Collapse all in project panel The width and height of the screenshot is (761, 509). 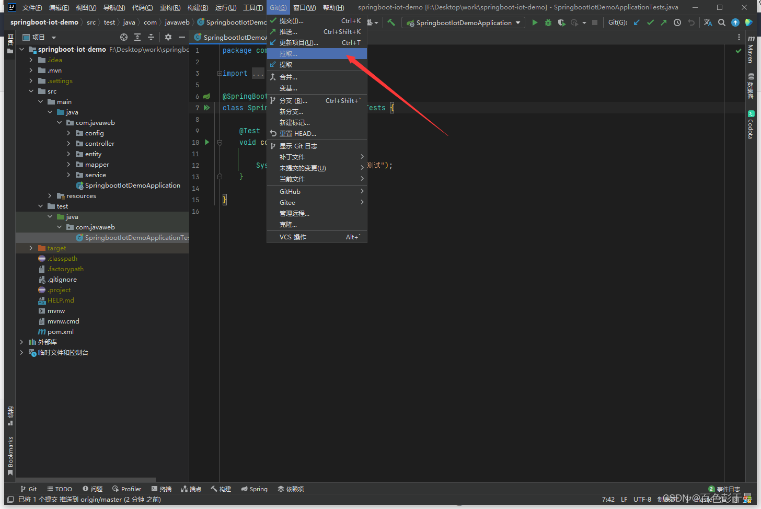[151, 37]
